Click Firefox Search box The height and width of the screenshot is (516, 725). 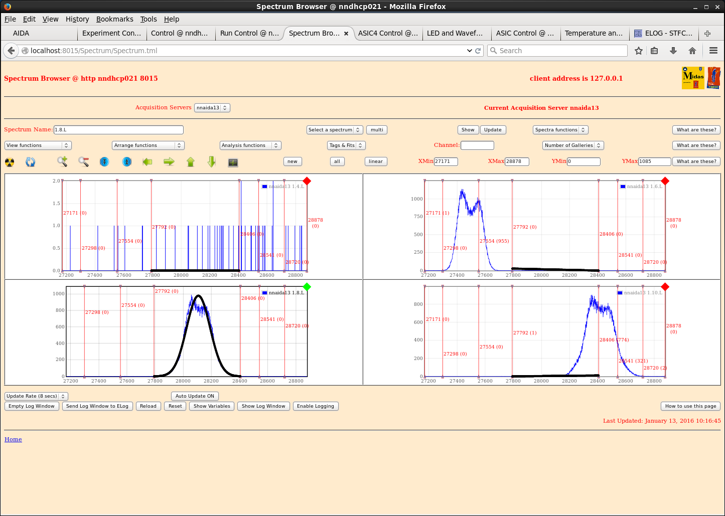click(557, 51)
